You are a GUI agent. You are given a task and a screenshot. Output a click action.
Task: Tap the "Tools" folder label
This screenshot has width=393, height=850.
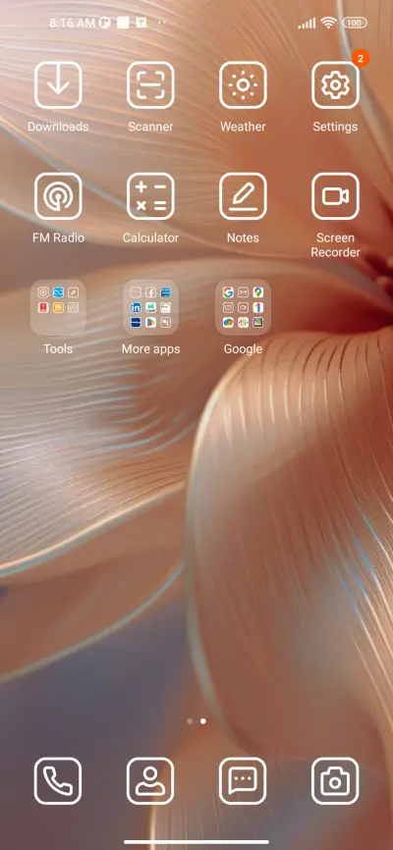[58, 349]
